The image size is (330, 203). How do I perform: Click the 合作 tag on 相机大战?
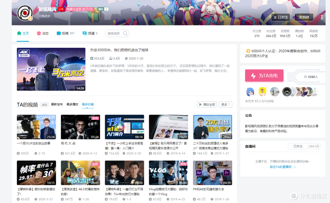[x=95, y=118]
